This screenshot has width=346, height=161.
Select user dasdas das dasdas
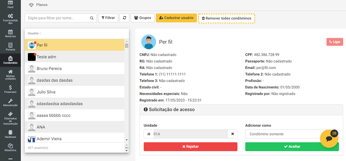75,80
